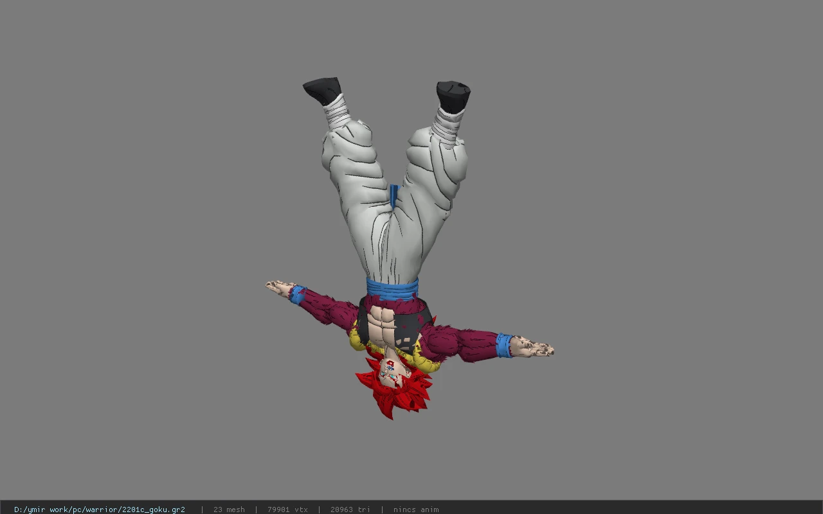Click the '23 mesh' status entry
The image size is (823, 514).
pyautogui.click(x=229, y=510)
